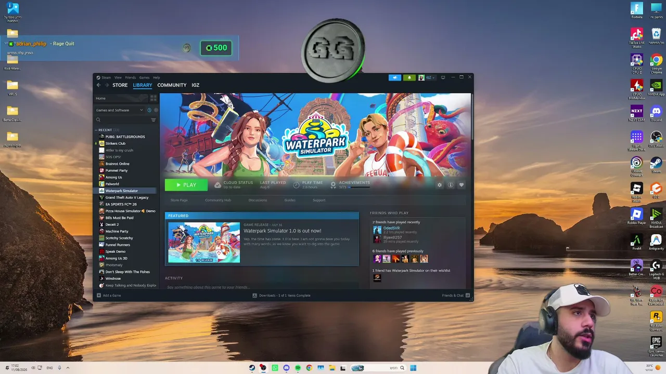This screenshot has width=666, height=374.
Task: Click the back arrow in Steam navigation
Action: pyautogui.click(x=98, y=85)
